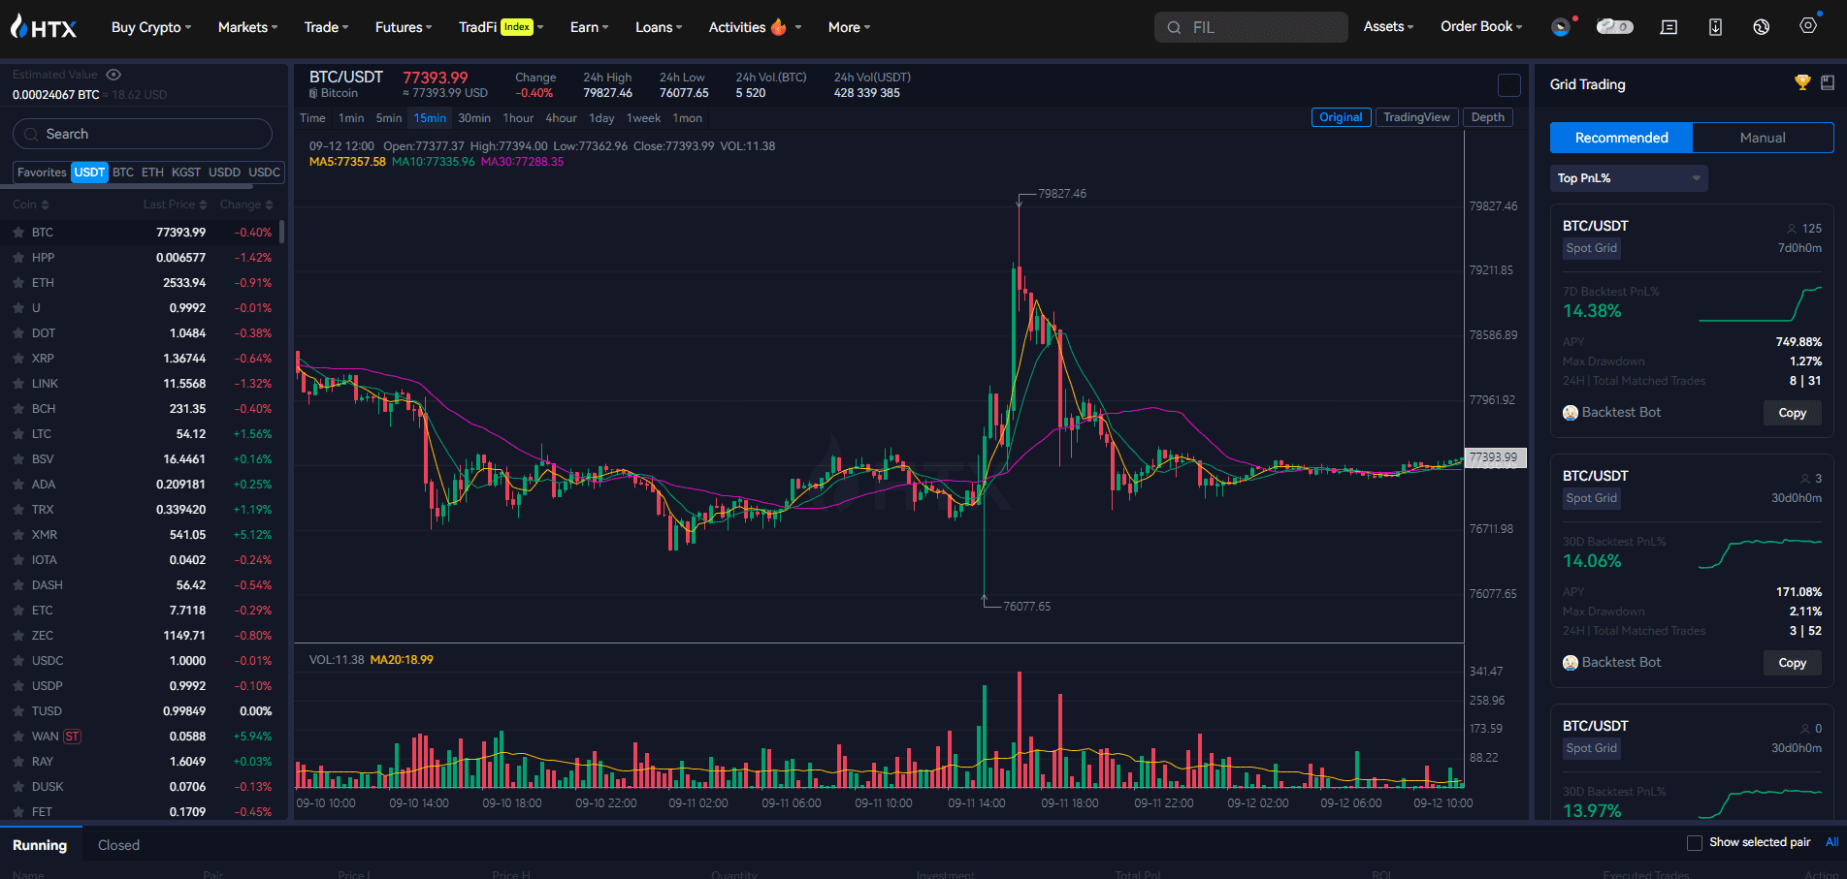Click the coin list vertical scrollbar
The image size is (1847, 879).
281,231
